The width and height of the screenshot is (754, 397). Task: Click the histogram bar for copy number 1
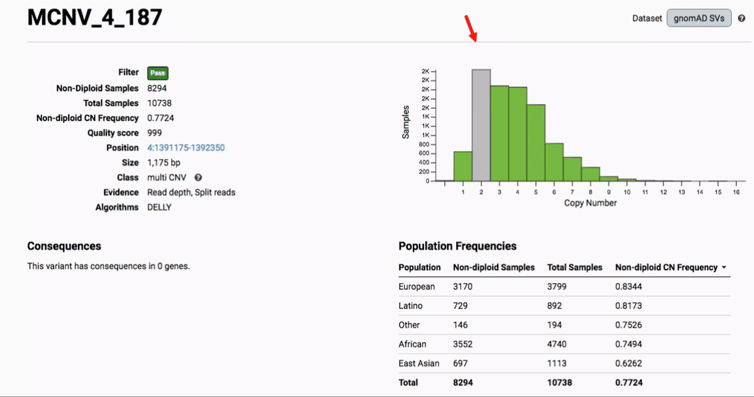point(463,166)
